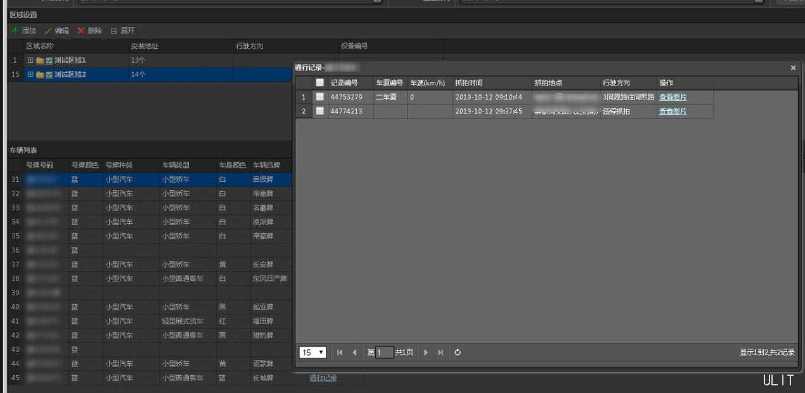
Task: Open 查看图片 link for record 44774213
Action: 673,112
